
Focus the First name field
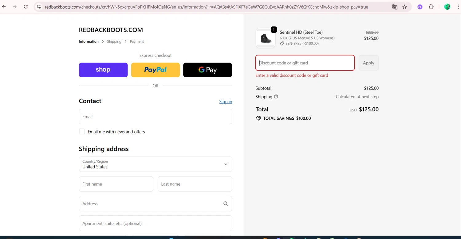[116, 184]
